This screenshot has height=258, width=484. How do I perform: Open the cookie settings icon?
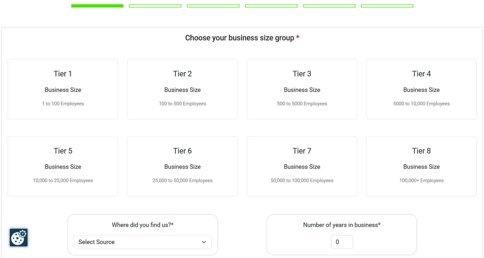(18, 237)
